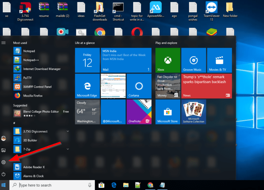264x190 pixels.
Task: Select the cmd - Shortcut desktop icon
Action: (x=118, y=11)
